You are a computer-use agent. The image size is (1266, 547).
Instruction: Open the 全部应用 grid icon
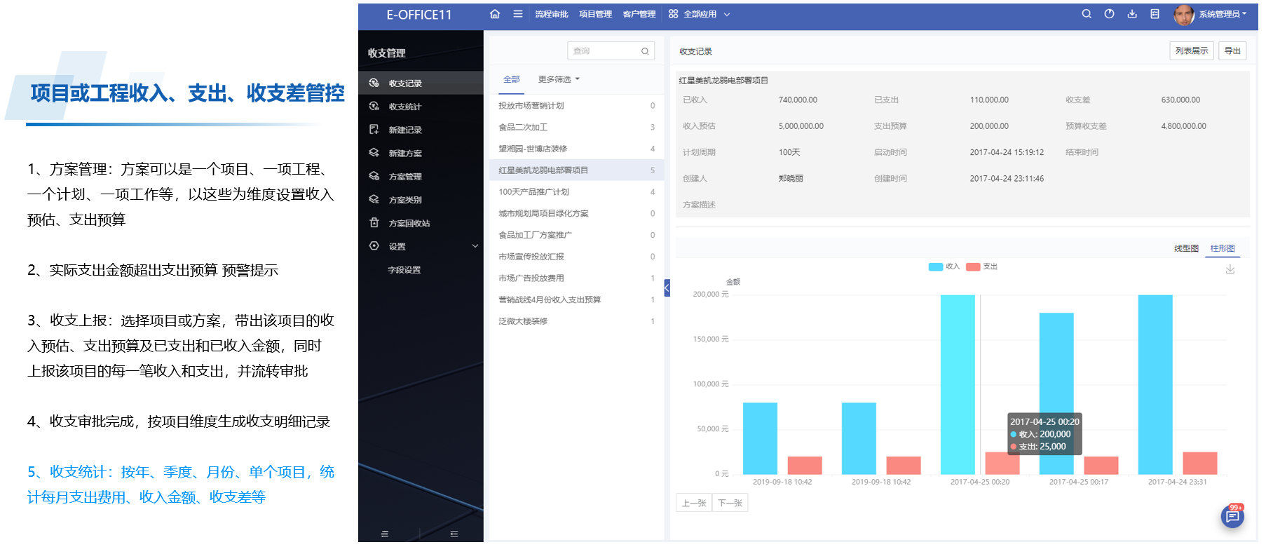[x=673, y=14]
